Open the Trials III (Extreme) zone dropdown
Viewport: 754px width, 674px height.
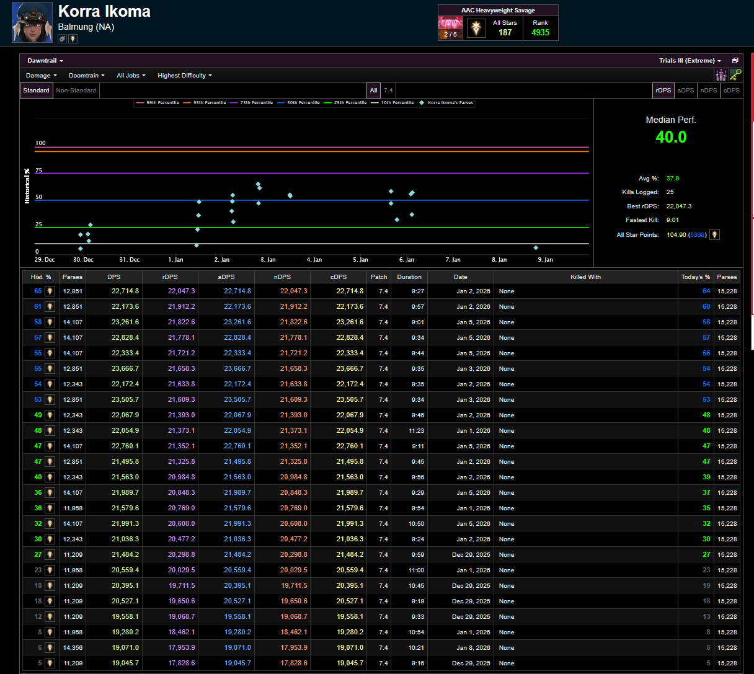690,61
